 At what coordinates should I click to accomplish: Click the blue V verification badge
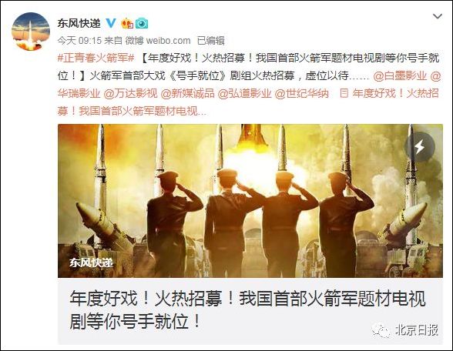point(111,23)
